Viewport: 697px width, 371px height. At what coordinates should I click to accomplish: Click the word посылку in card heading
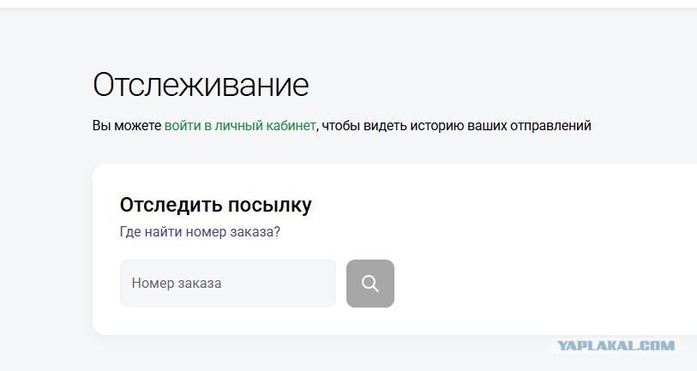[270, 206]
